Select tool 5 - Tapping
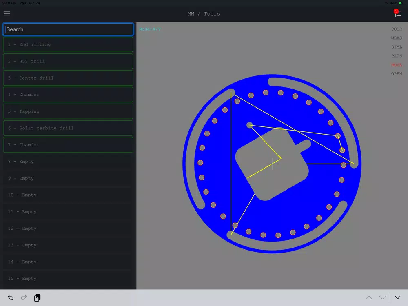Screen dimensions: 408x306 point(68,111)
